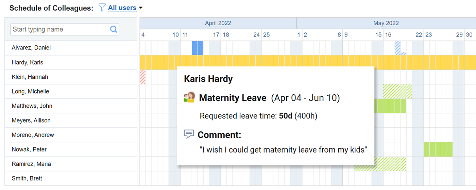
Task: Type in the Start typing name field
Action: click(x=60, y=29)
